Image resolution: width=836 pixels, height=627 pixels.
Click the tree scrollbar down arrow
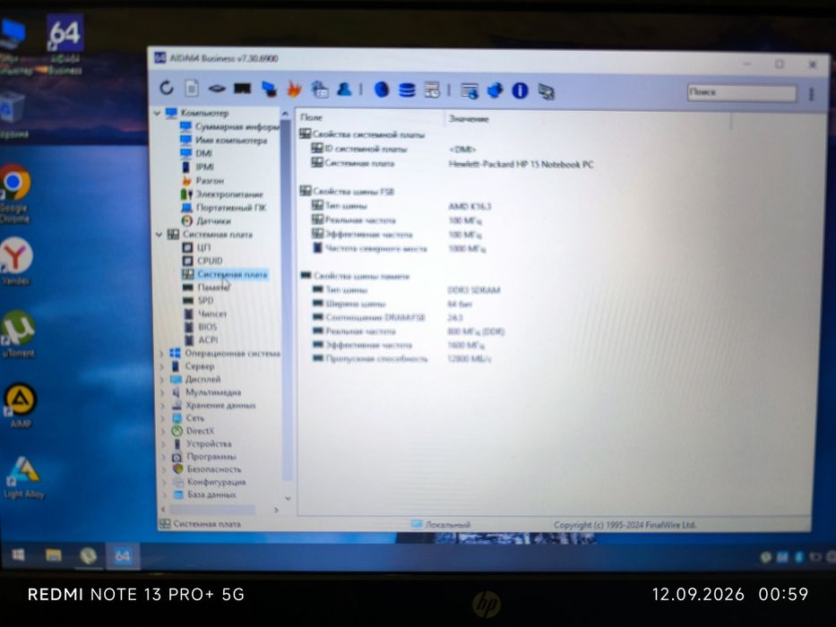288,499
